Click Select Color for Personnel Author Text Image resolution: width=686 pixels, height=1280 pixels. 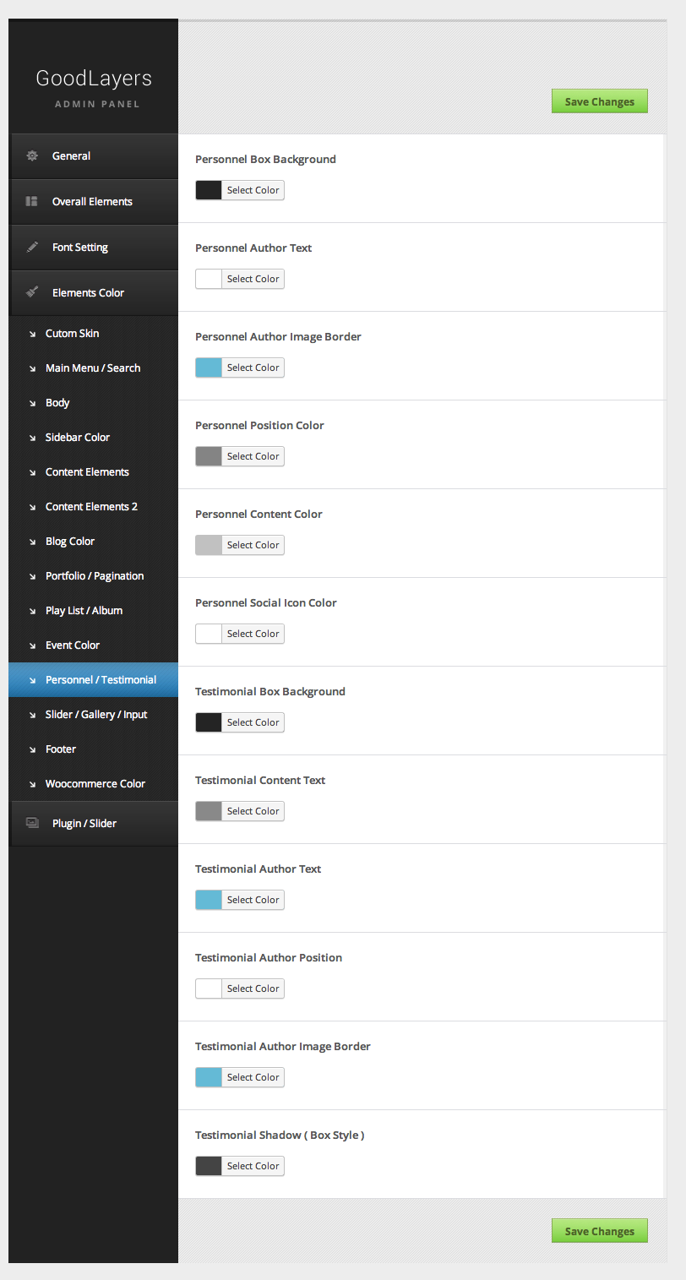tap(253, 279)
